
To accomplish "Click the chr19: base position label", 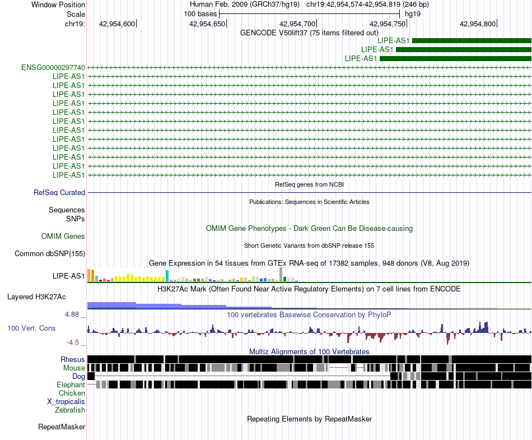I will [75, 24].
